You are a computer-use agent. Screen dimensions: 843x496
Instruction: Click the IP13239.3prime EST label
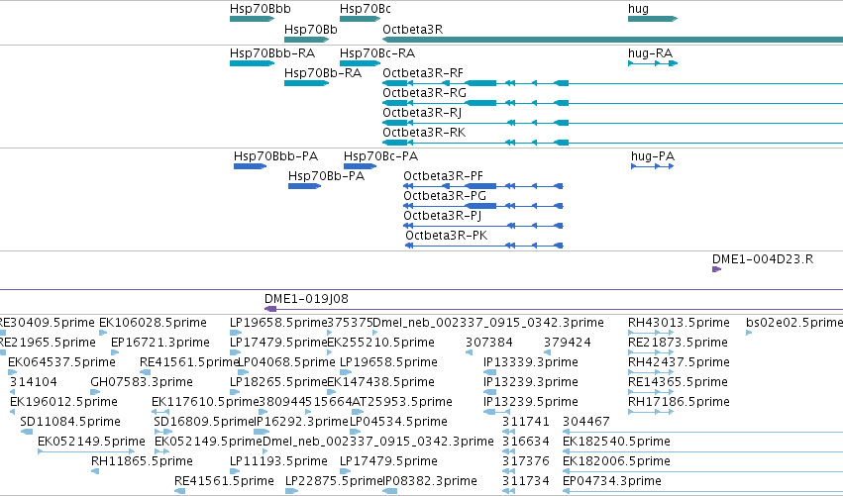tap(531, 382)
